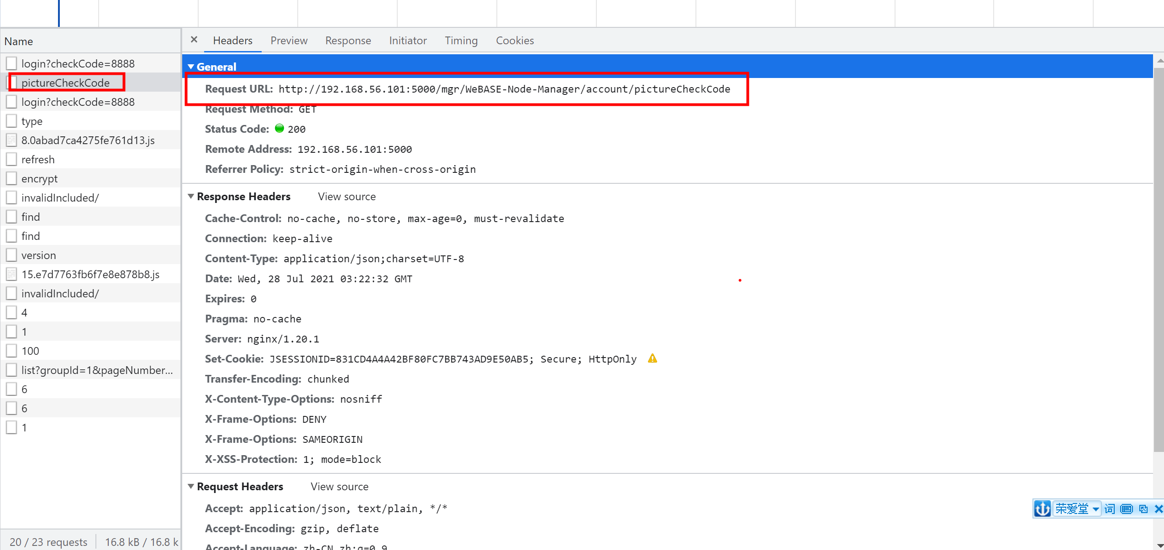Click the 15.e7d7763fb6f7e8e878b8.js file icon

pyautogui.click(x=11, y=274)
